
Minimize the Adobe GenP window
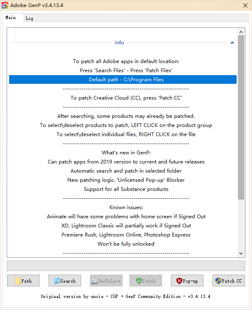coord(221,5)
